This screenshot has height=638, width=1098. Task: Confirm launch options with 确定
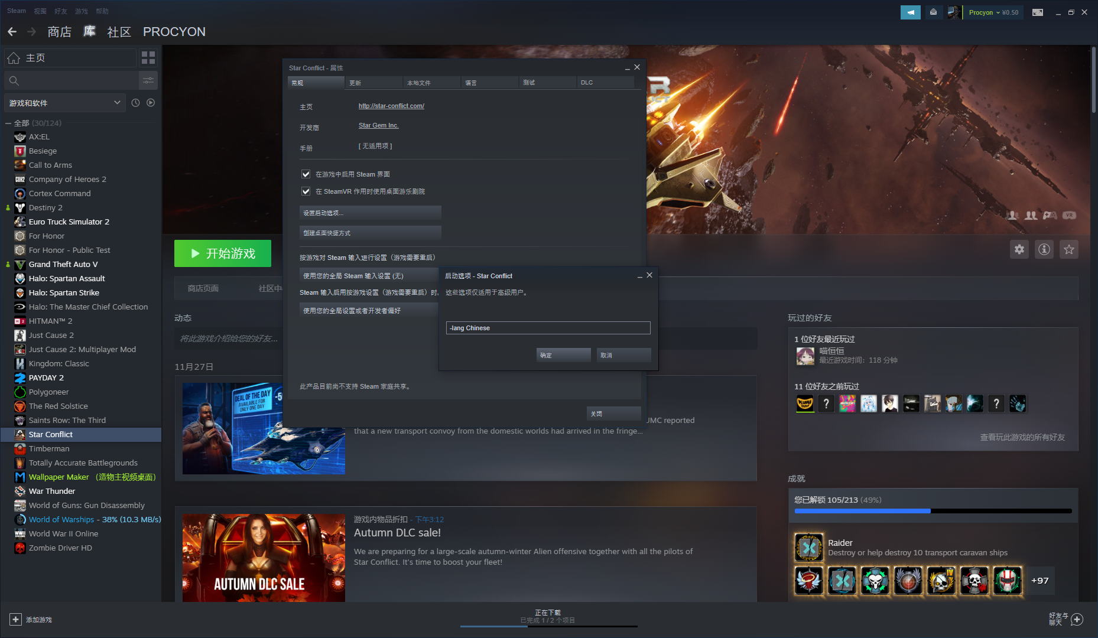pyautogui.click(x=563, y=355)
